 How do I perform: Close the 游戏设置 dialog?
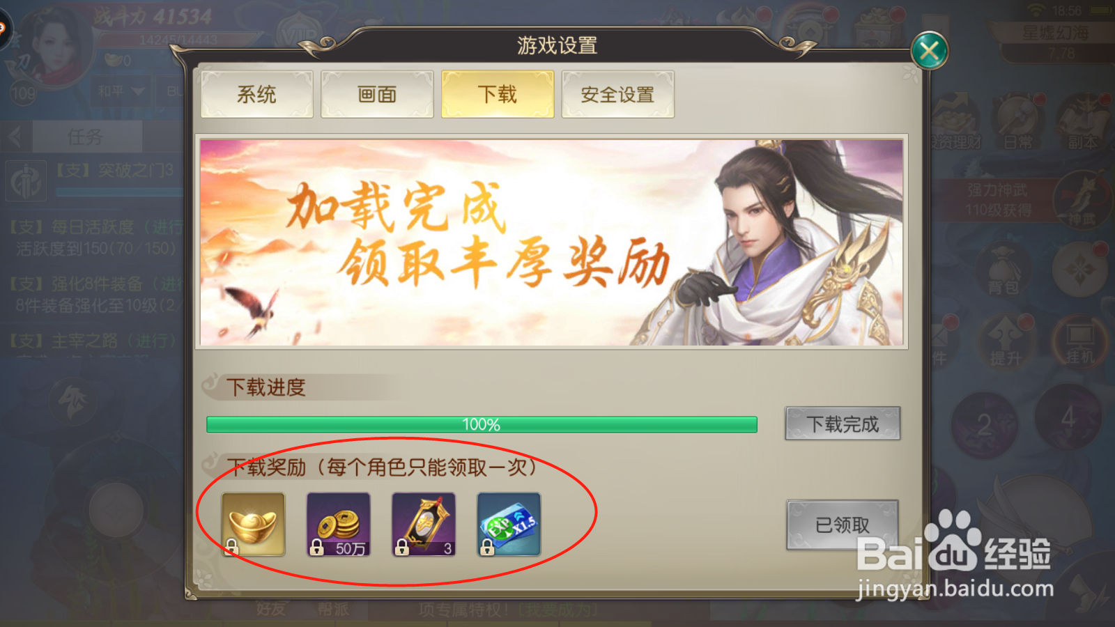tap(929, 51)
